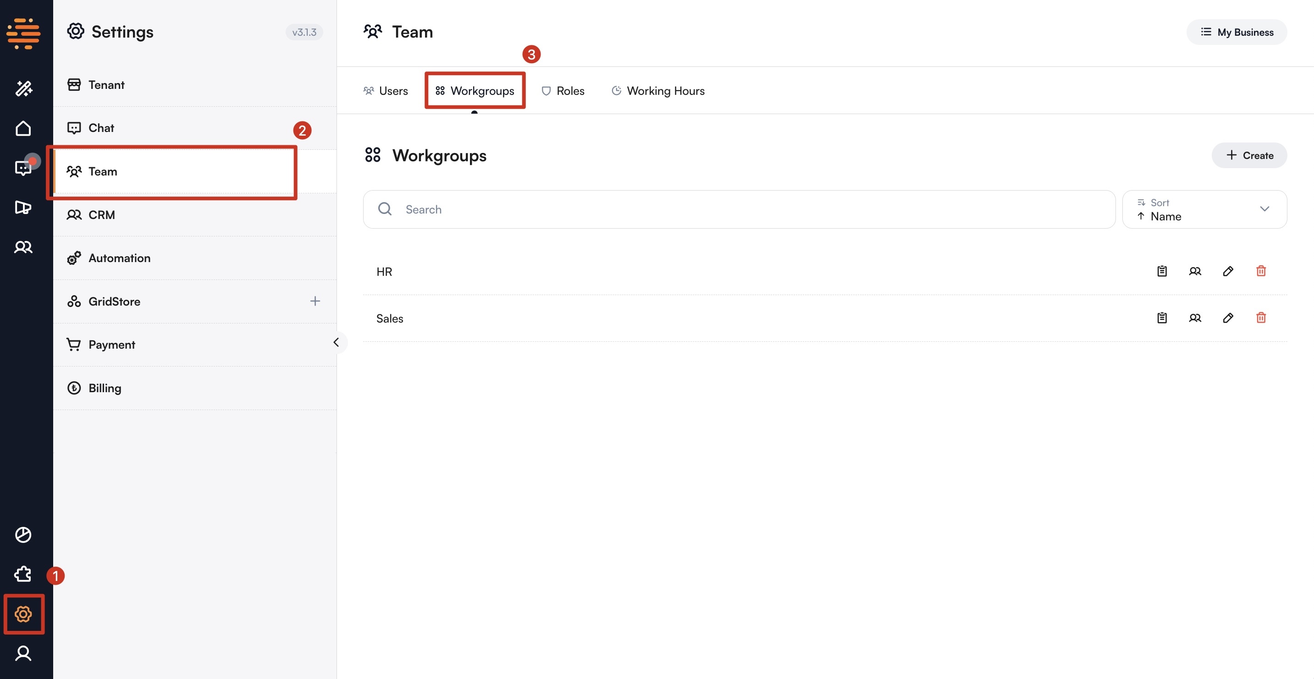
Task: Delete the HR workgroup
Action: click(x=1260, y=271)
